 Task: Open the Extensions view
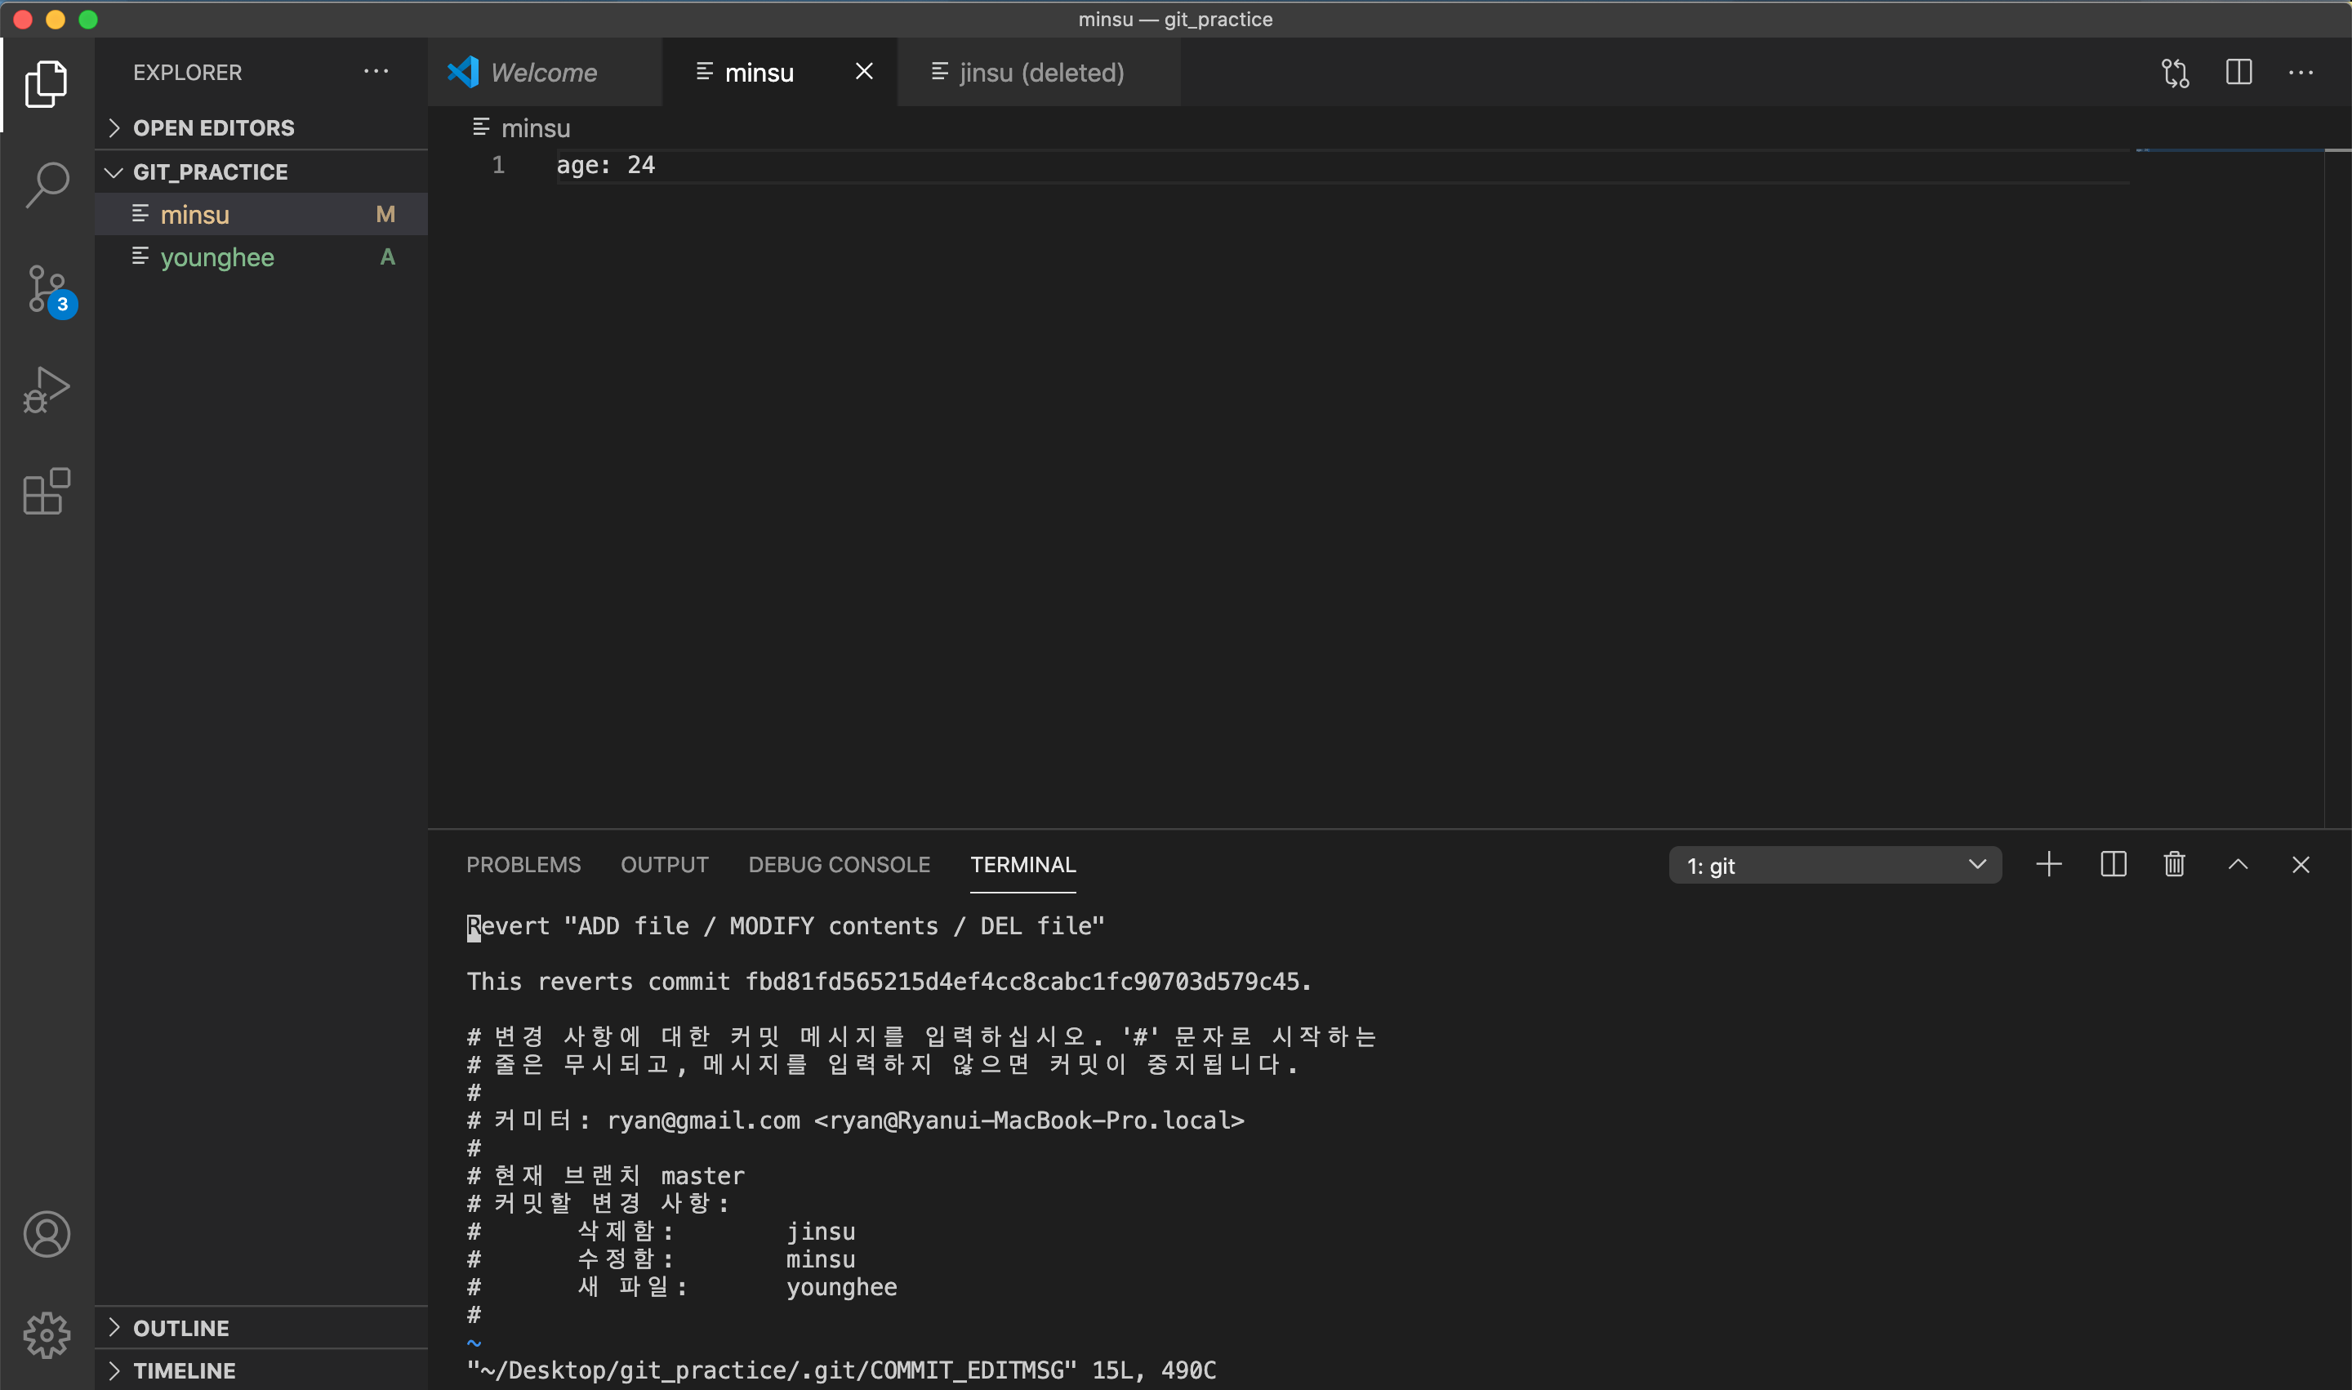pyautogui.click(x=46, y=492)
